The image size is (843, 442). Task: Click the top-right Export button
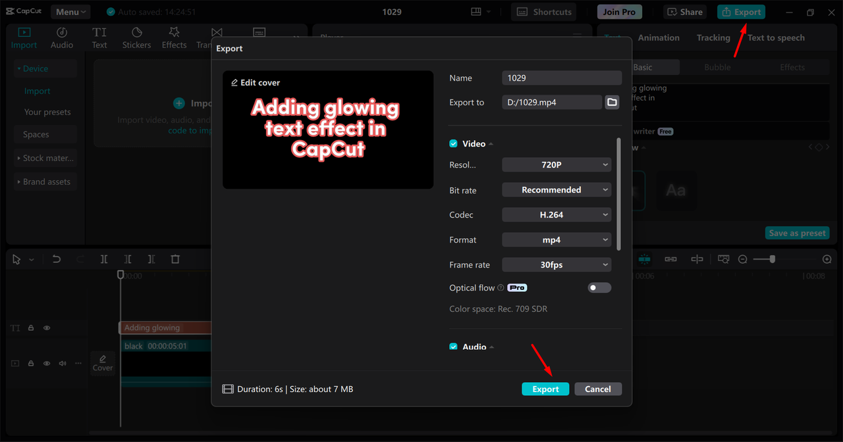[741, 12]
